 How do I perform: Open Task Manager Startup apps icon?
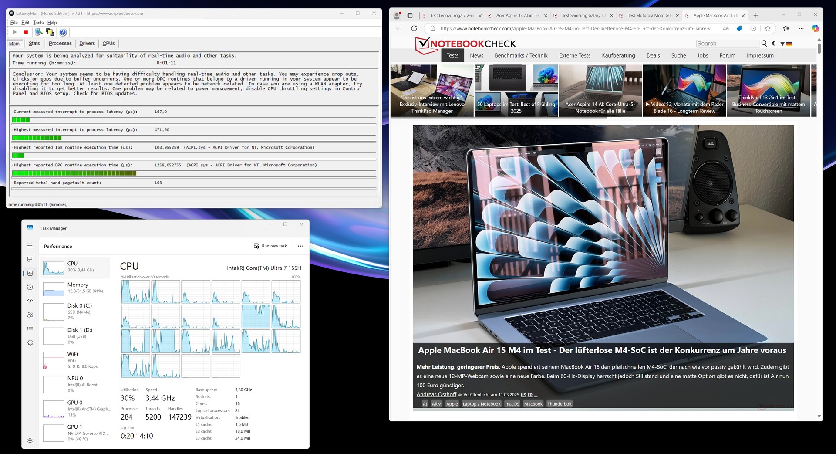click(30, 301)
